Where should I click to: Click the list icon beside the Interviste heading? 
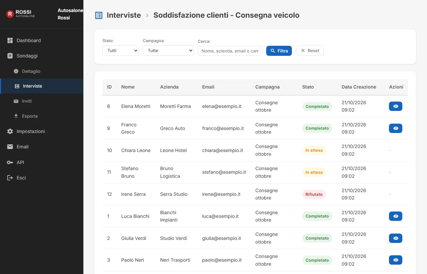pyautogui.click(x=99, y=15)
